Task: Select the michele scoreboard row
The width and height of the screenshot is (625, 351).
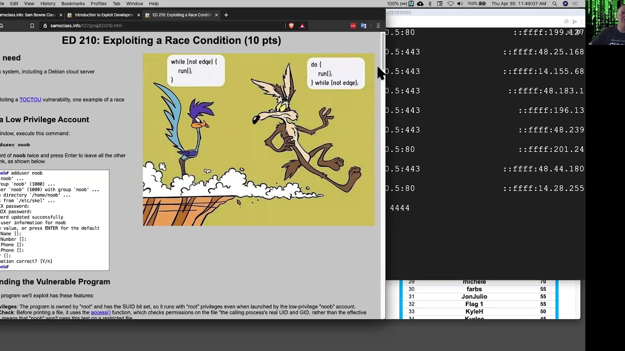Action: click(479, 282)
